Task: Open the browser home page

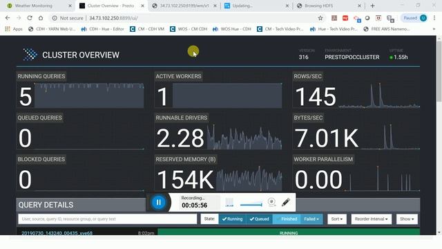Action: 41,18
